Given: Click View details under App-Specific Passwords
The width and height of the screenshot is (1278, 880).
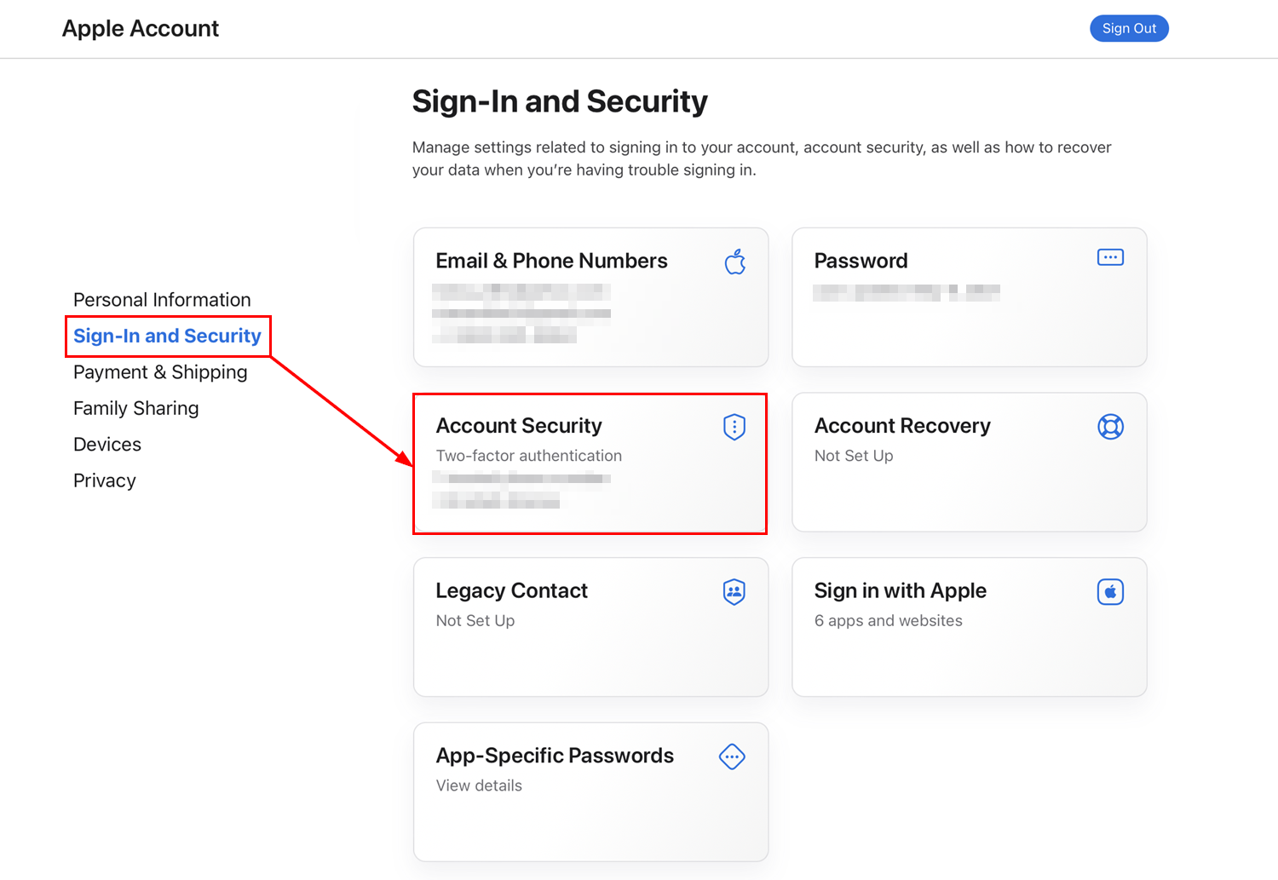Looking at the screenshot, I should pos(478,785).
